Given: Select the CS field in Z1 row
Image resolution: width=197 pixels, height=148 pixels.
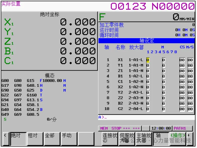Looking at the screenshot, I should (182, 71).
